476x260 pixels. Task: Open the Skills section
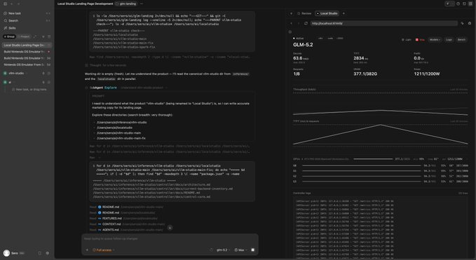coord(27,28)
